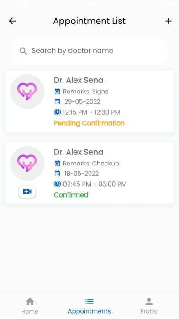Tap remarks icon beside 'Remarks: Signs'
This screenshot has width=179, height=319.
point(58,92)
